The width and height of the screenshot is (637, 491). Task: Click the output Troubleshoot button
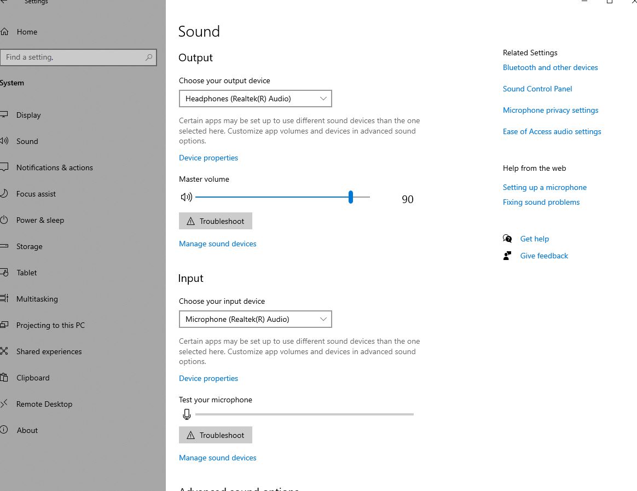pyautogui.click(x=215, y=221)
